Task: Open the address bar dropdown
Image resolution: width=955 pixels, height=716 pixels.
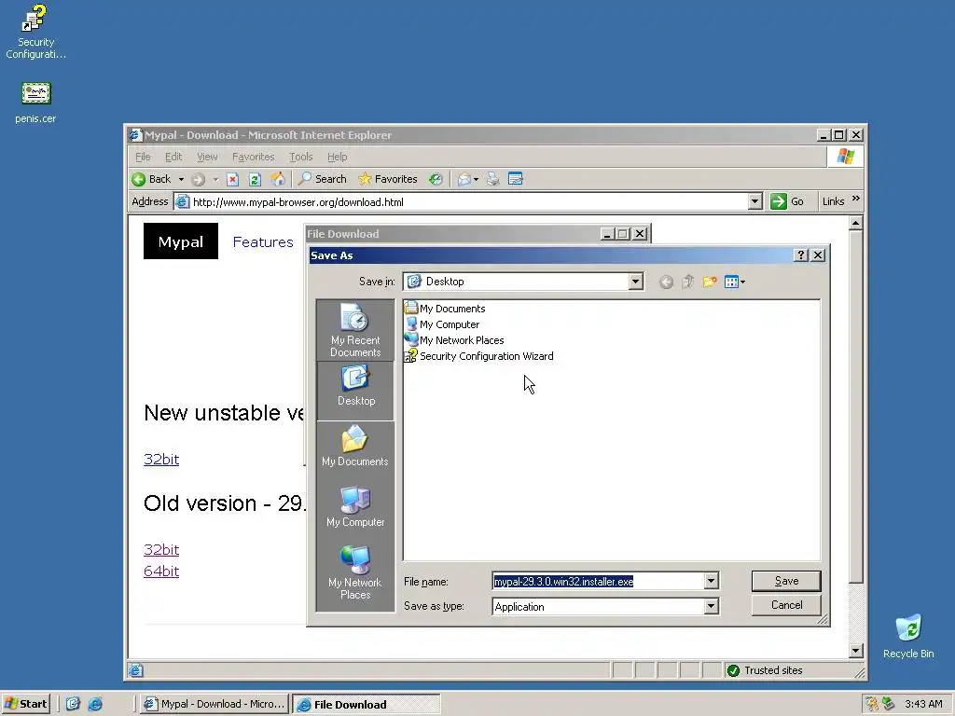Action: [754, 201]
